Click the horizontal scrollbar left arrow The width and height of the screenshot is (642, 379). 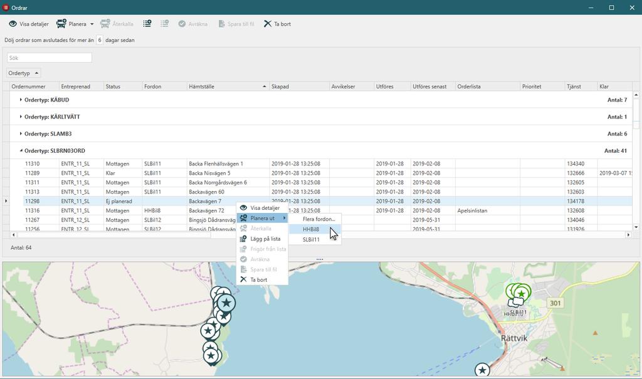[14, 234]
